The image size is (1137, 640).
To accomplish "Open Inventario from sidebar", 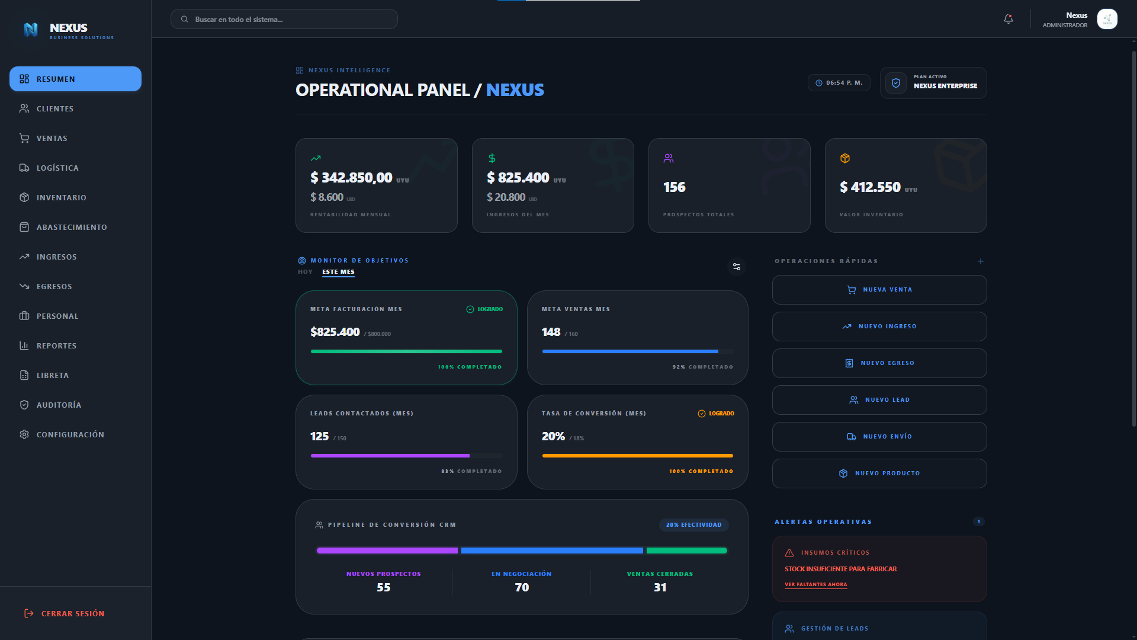I will click(x=75, y=197).
